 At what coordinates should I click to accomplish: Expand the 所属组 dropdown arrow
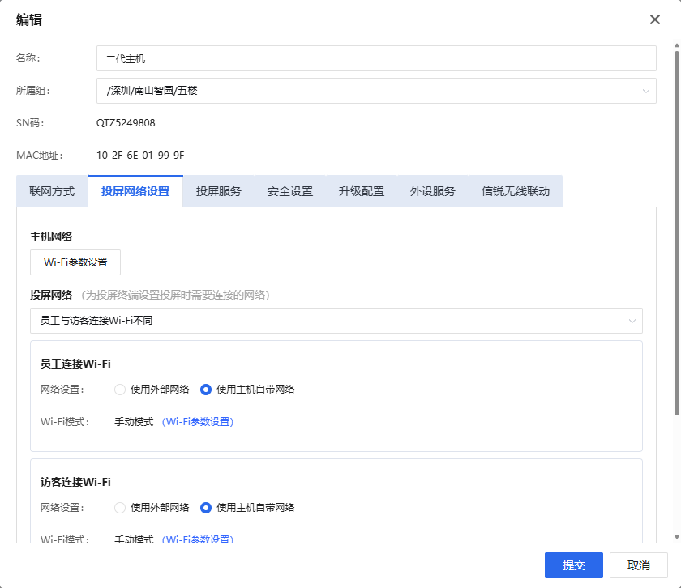point(646,91)
